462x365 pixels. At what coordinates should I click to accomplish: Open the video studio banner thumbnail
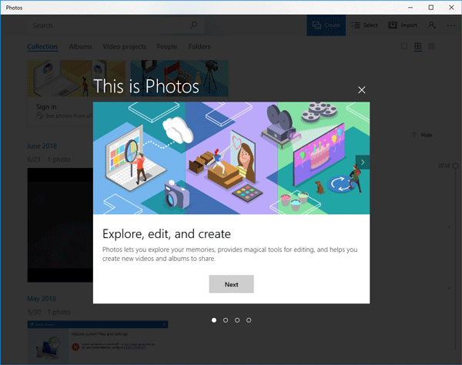[x=179, y=79]
